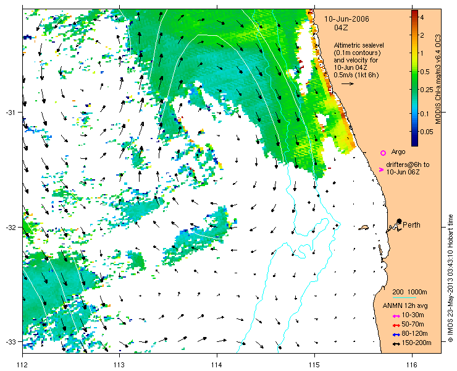
Task: Click the small island west of Perth
Action: pyautogui.click(x=364, y=228)
